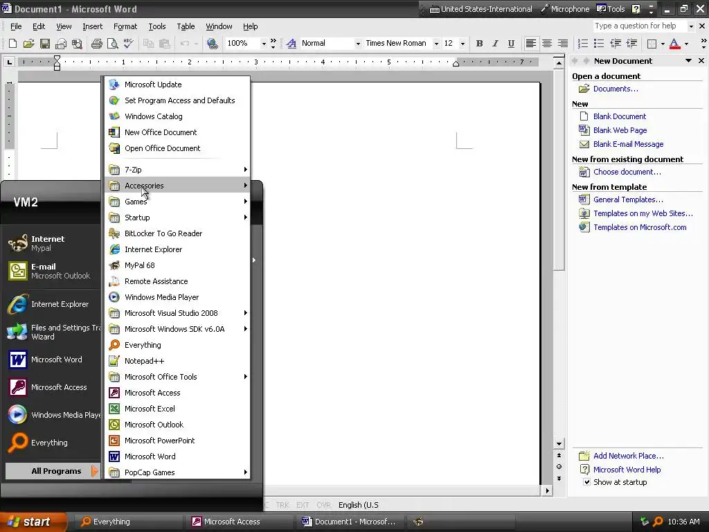Image resolution: width=709 pixels, height=532 pixels.
Task: Click the General Templates link
Action: click(628, 199)
